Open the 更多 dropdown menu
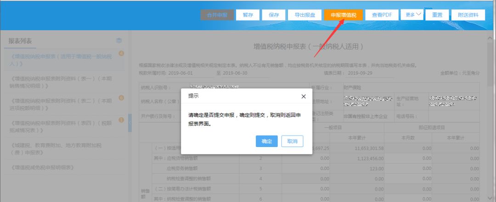Viewport: 496px width, 202px height. pyautogui.click(x=411, y=15)
